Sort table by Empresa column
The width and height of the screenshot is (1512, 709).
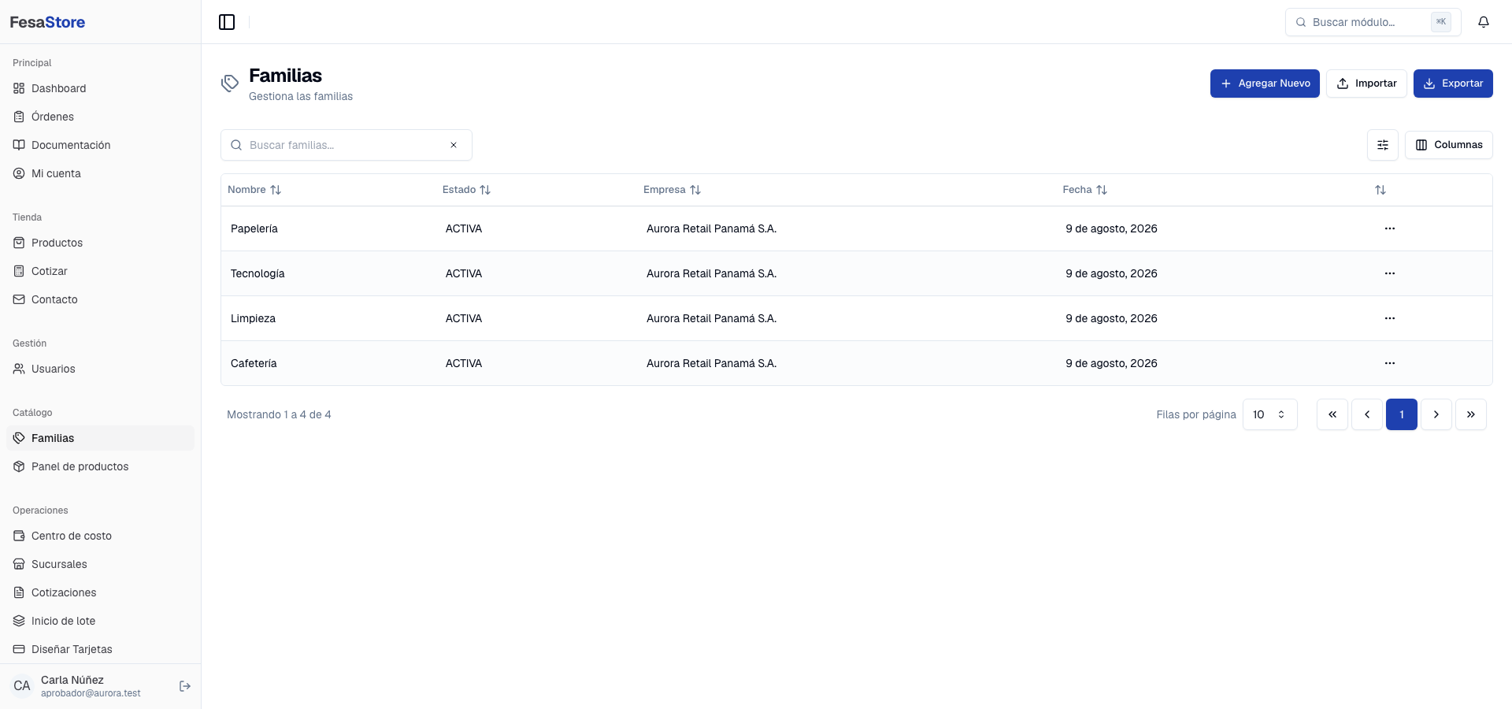[x=672, y=190]
